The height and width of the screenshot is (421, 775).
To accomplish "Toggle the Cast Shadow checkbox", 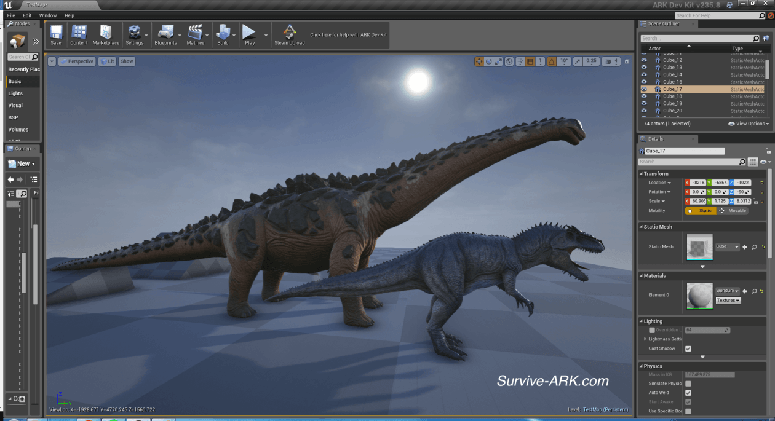I will pos(688,348).
